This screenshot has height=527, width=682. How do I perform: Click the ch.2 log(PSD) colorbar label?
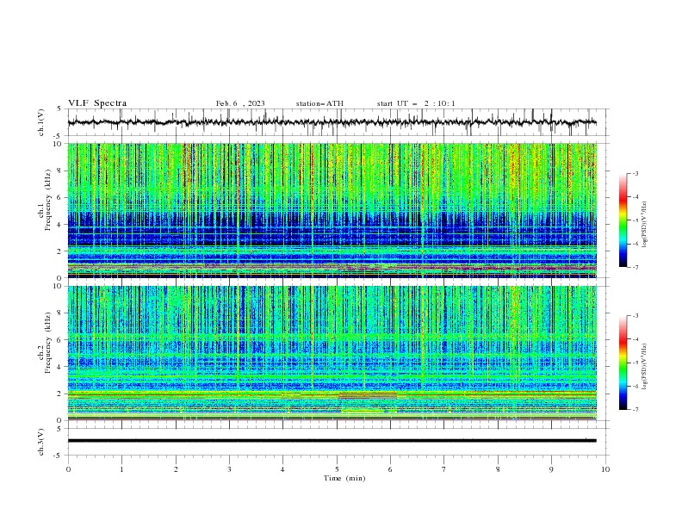[644, 367]
